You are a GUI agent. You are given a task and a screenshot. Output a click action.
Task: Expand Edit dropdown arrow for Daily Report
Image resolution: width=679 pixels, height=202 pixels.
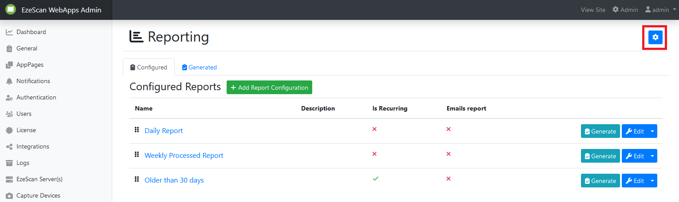point(652,131)
